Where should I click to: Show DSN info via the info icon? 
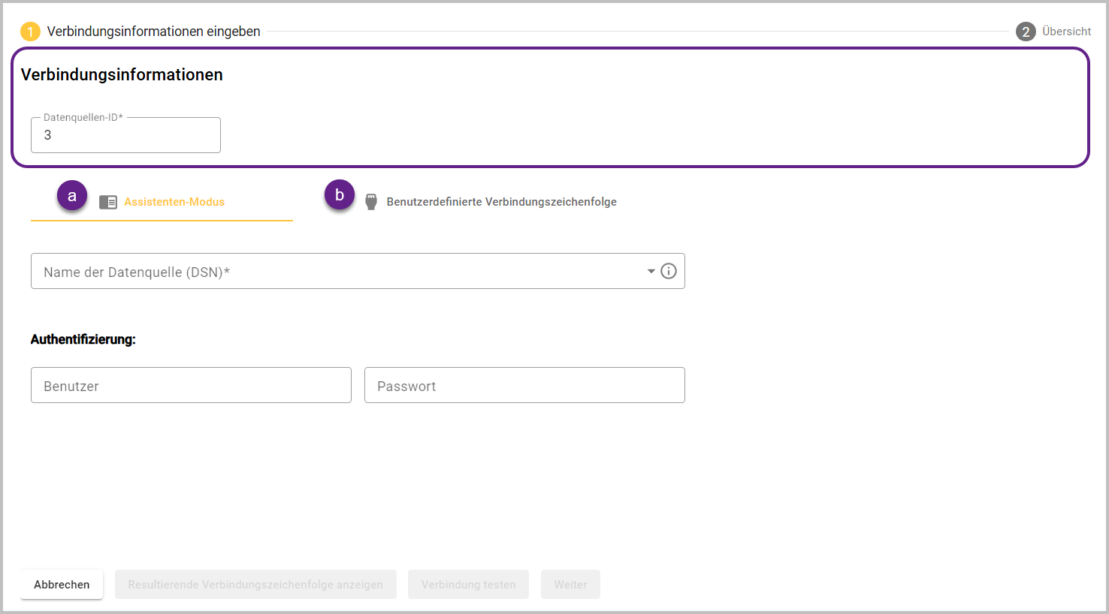669,271
